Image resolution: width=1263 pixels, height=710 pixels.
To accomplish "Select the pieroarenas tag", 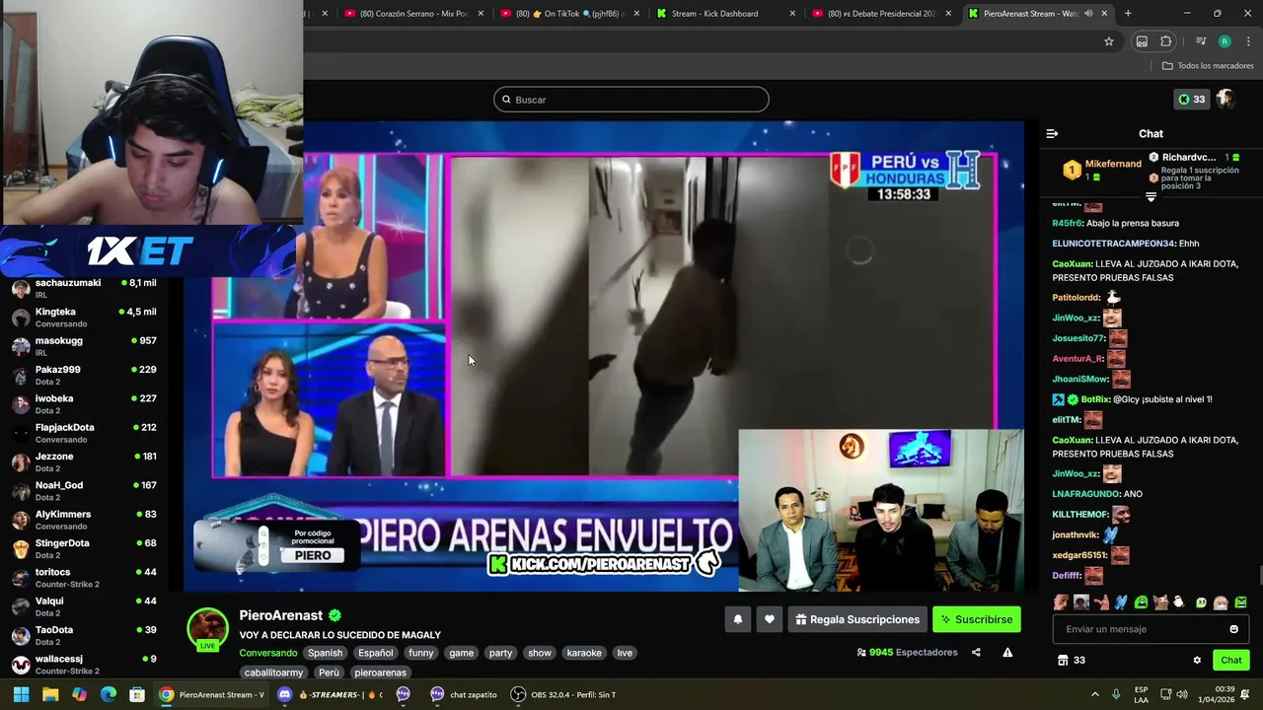I will [380, 673].
